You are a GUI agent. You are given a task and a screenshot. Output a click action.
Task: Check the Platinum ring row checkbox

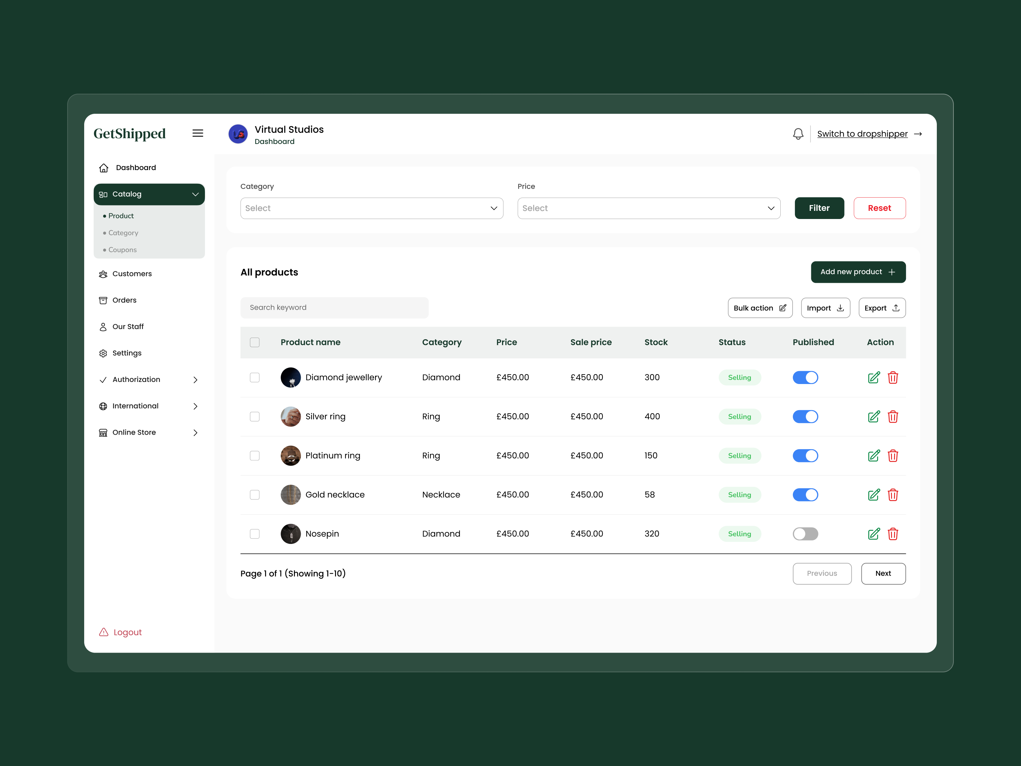coord(255,456)
